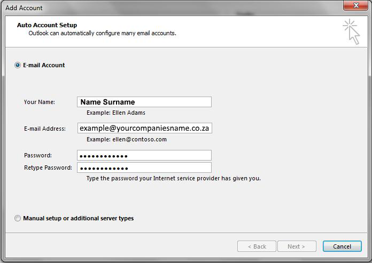Click the Next > button

[x=297, y=246]
